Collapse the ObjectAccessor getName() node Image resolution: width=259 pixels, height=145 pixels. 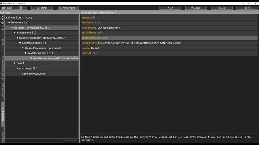click(23, 48)
